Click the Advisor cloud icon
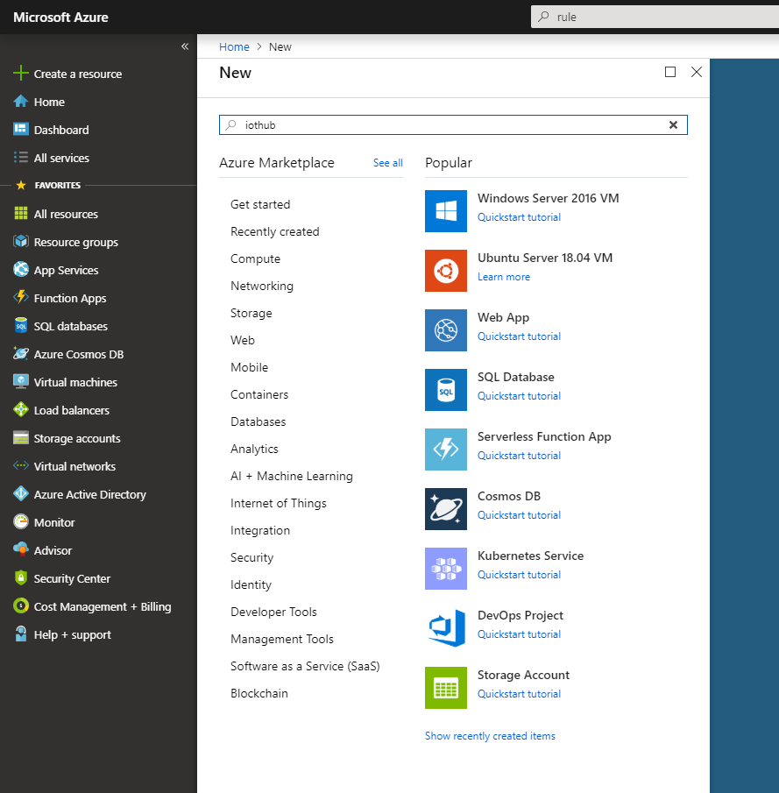Image resolution: width=779 pixels, height=793 pixels. coord(21,550)
